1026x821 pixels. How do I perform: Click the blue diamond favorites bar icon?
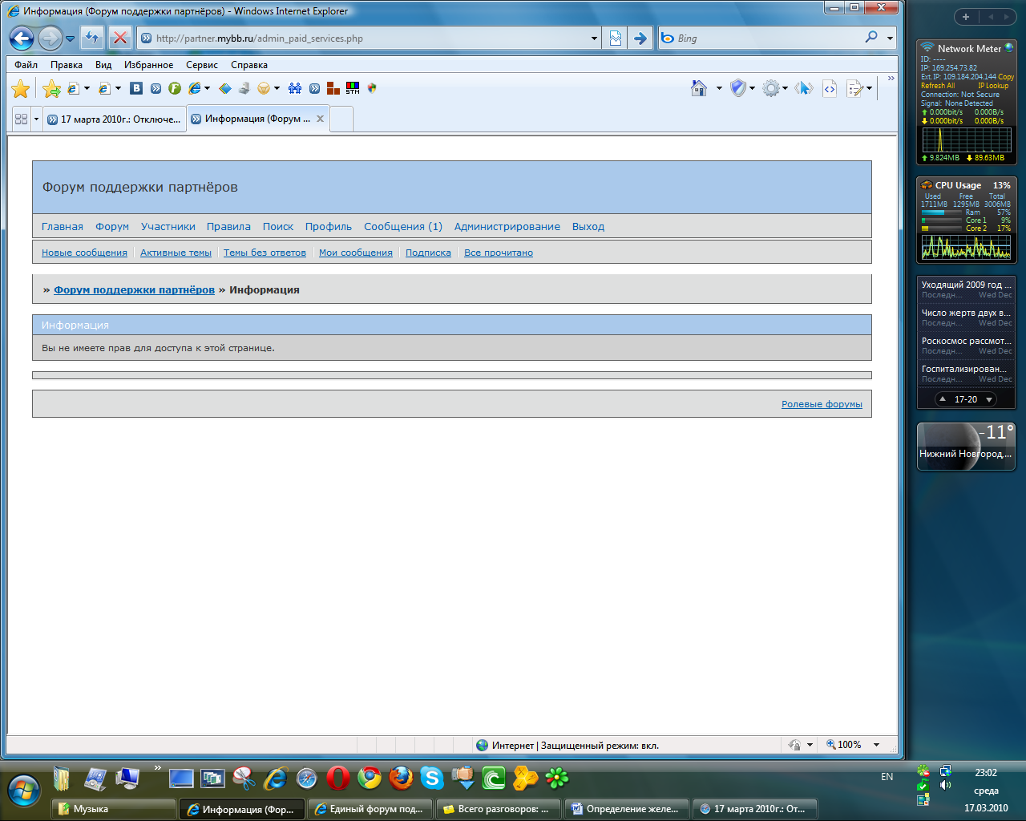tap(225, 88)
